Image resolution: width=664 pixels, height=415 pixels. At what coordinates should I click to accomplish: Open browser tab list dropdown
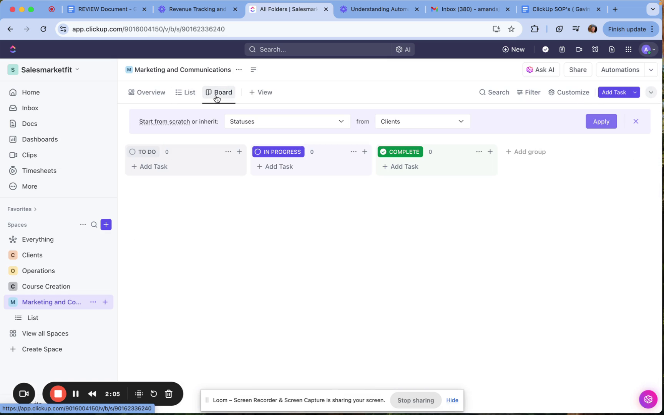pos(653,9)
